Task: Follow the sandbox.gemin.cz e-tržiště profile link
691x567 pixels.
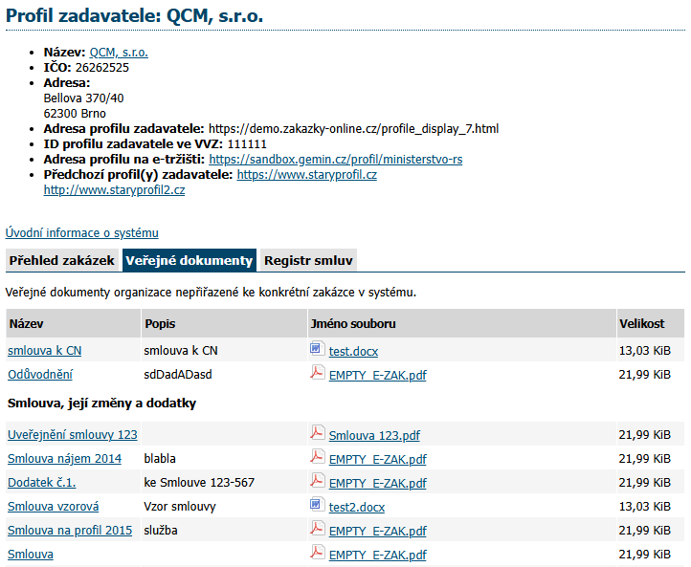Action: point(335,160)
